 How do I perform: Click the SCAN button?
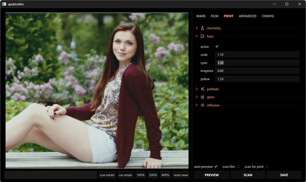(x=248, y=175)
